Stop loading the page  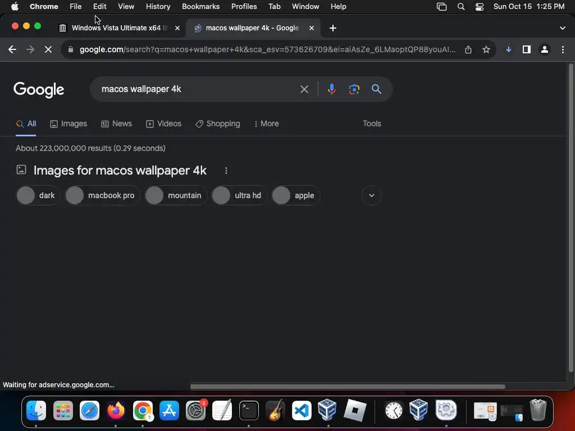(48, 49)
